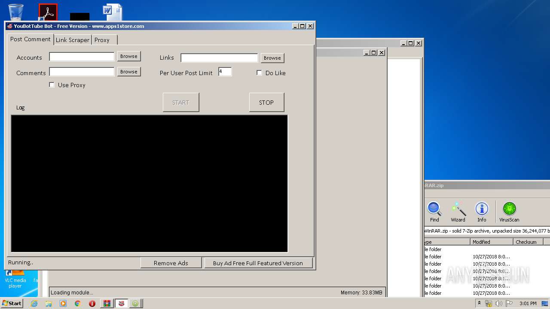Click the START button
Image resolution: width=550 pixels, height=309 pixels.
coord(181,103)
